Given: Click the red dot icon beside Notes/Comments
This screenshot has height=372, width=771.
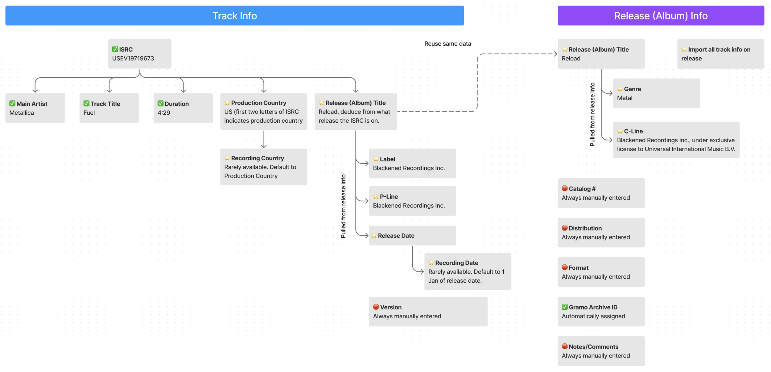Looking at the screenshot, I should point(565,346).
